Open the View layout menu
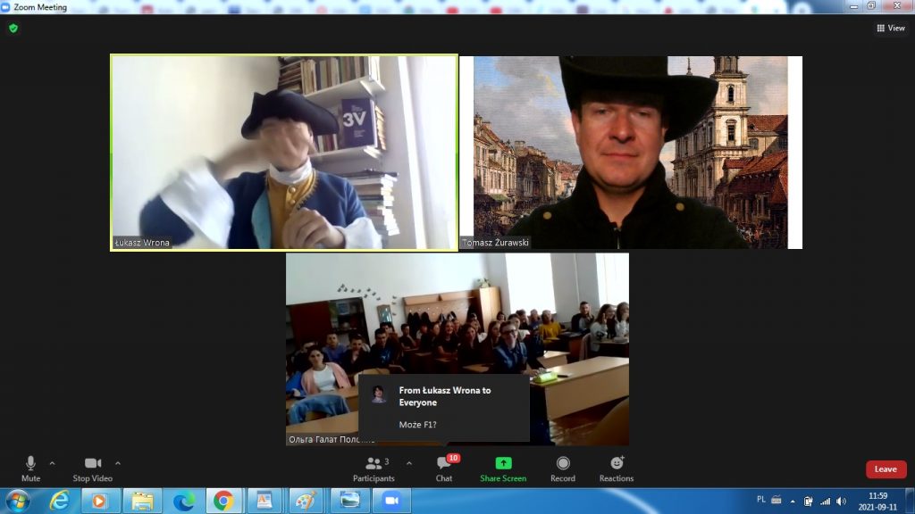Screen dimensions: 915x514 pos(891,28)
